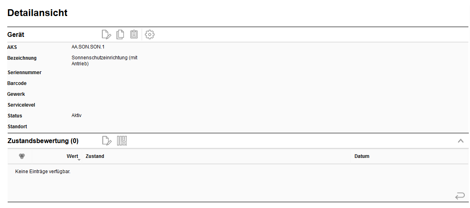Sort by the Wert column header
This screenshot has height=208, width=470.
[x=72, y=156]
